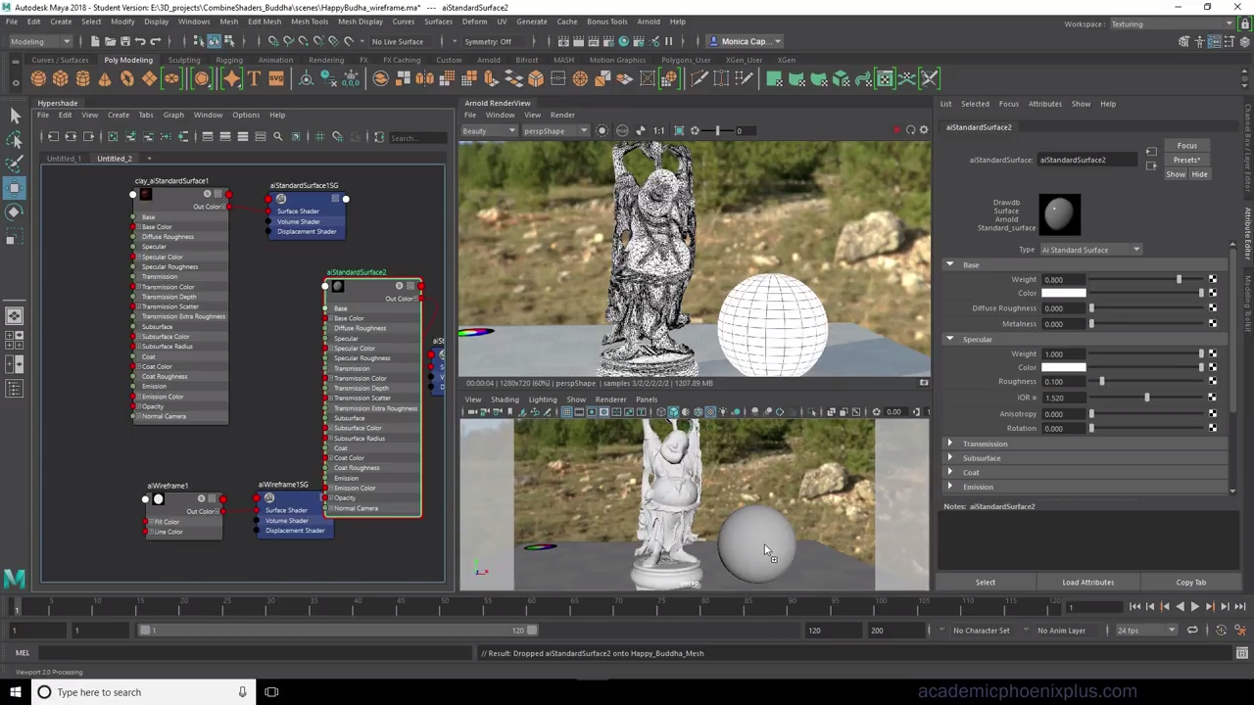This screenshot has width=1254, height=705.
Task: Click the refresh render icon in RenderView
Action: point(910,130)
